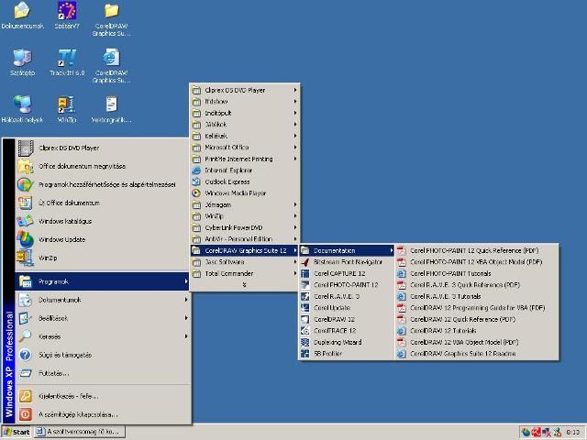Run the Duplexing Wizard

(338, 342)
